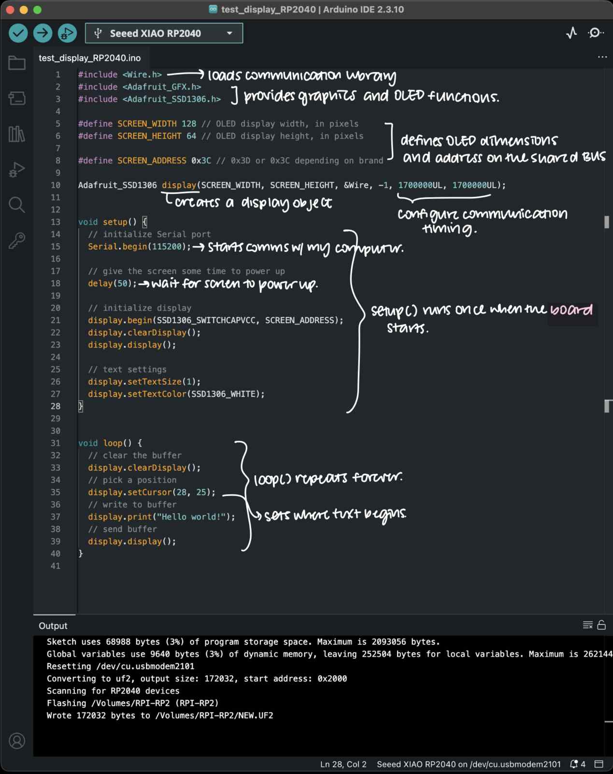Image resolution: width=613 pixels, height=774 pixels.
Task: Open the Sketchbook folder panel
Action: (x=17, y=63)
